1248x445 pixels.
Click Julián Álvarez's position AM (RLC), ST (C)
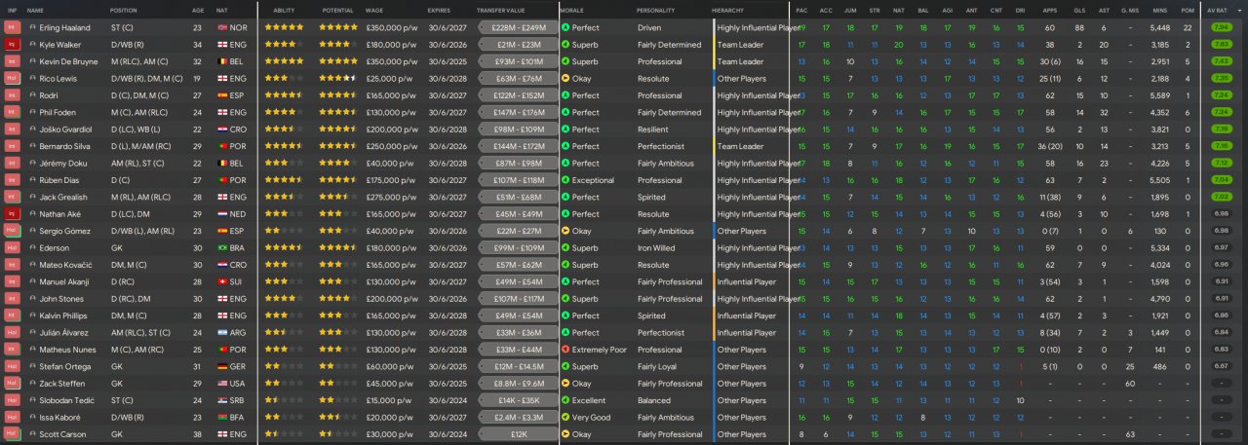click(x=140, y=333)
